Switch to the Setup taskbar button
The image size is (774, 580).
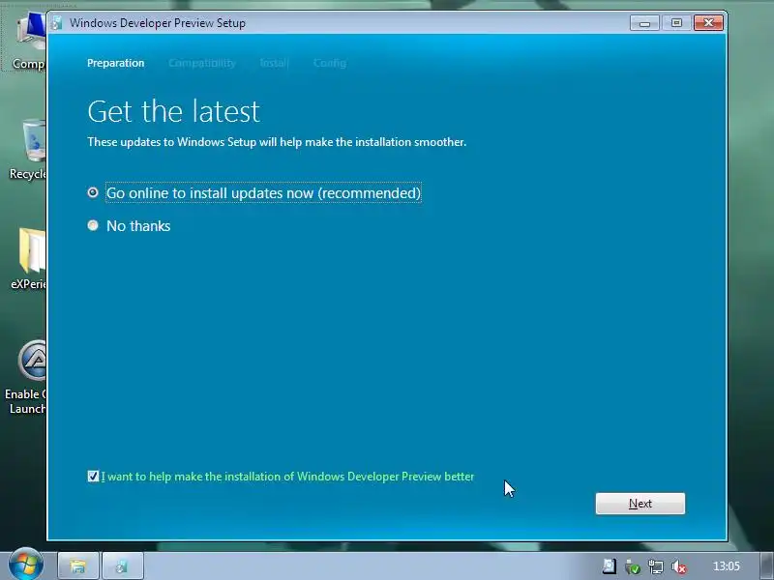pos(123,565)
